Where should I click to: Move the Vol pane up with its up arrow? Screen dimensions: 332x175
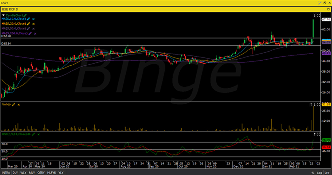[x=311, y=105]
